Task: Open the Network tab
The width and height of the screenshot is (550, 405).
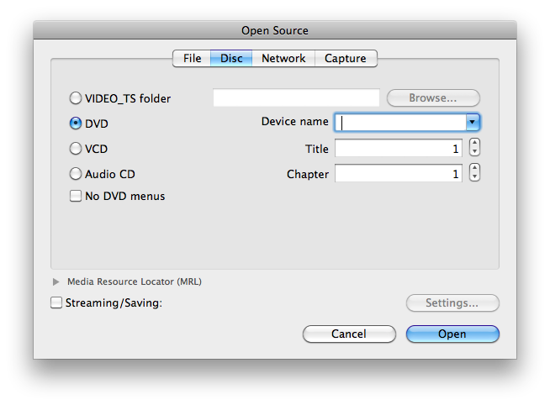Action: click(283, 59)
